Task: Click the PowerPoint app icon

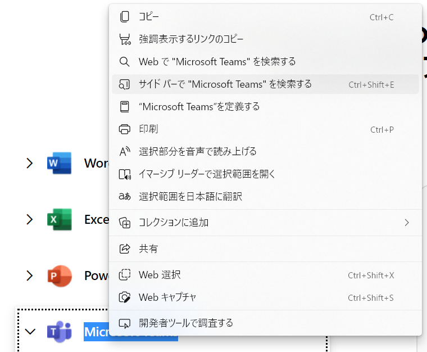Action: 60,276
